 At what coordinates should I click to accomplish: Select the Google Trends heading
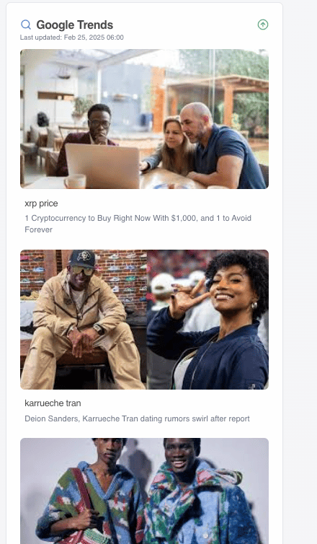pyautogui.click(x=74, y=25)
